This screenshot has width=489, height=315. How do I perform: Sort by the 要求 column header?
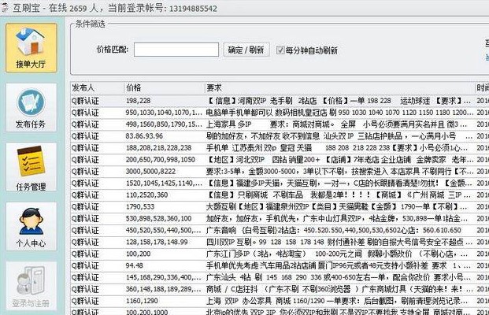click(x=339, y=88)
